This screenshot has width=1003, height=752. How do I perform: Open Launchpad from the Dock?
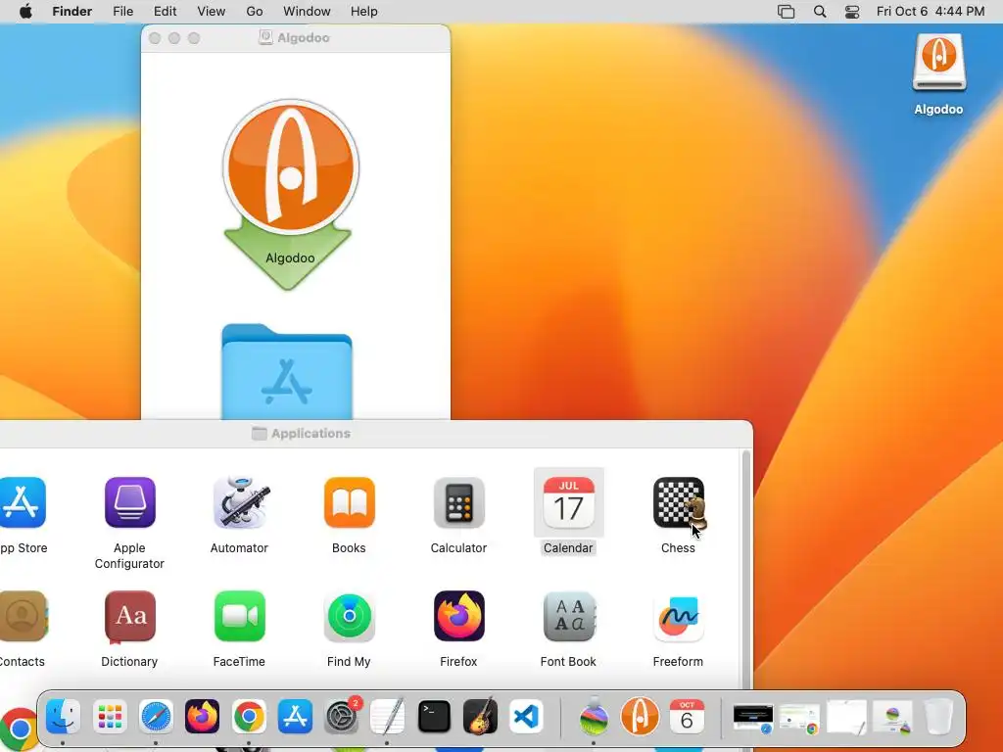pyautogui.click(x=110, y=716)
